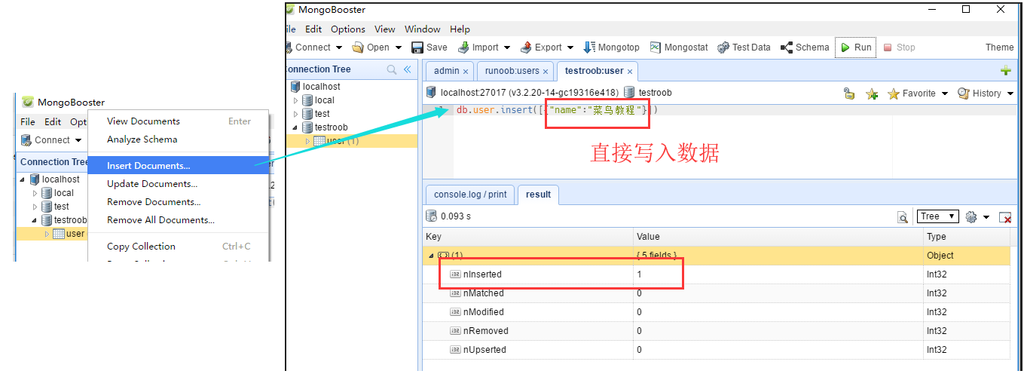Collapse Connection Tree panel with double-chevron icon

408,69
